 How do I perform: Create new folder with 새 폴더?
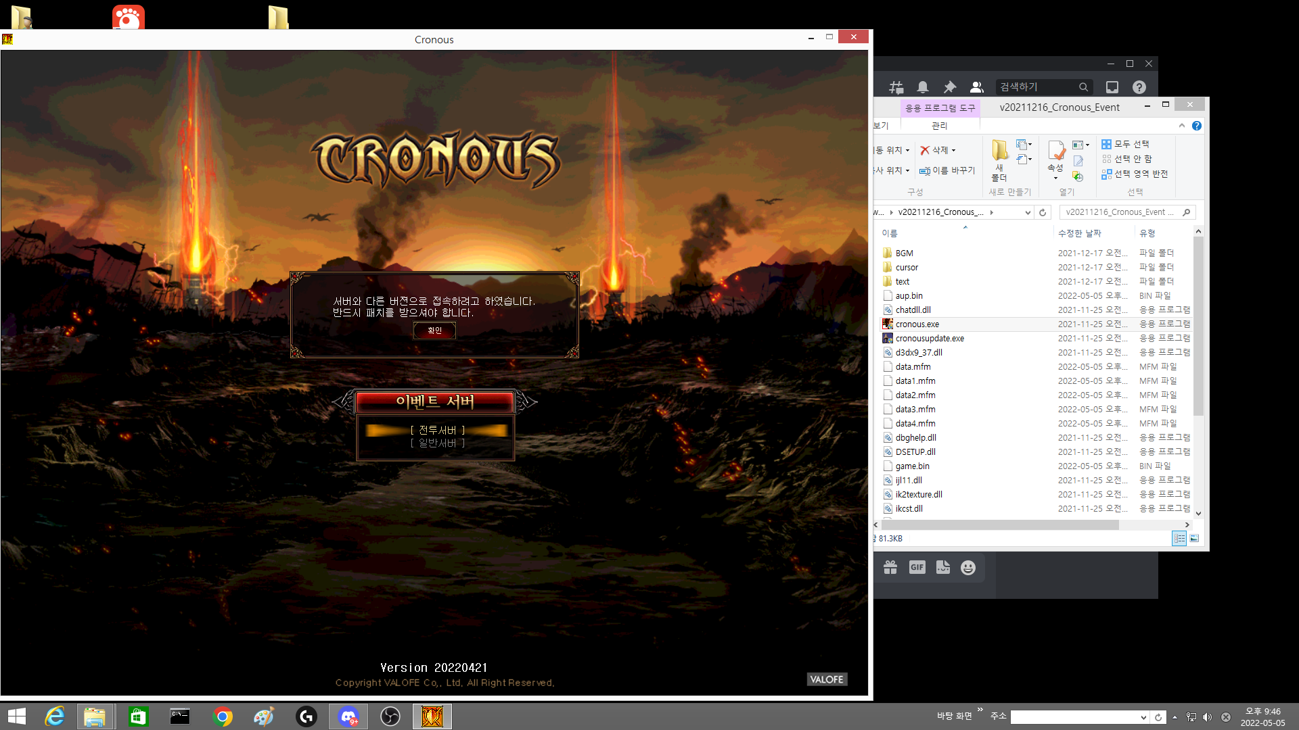[x=999, y=161]
